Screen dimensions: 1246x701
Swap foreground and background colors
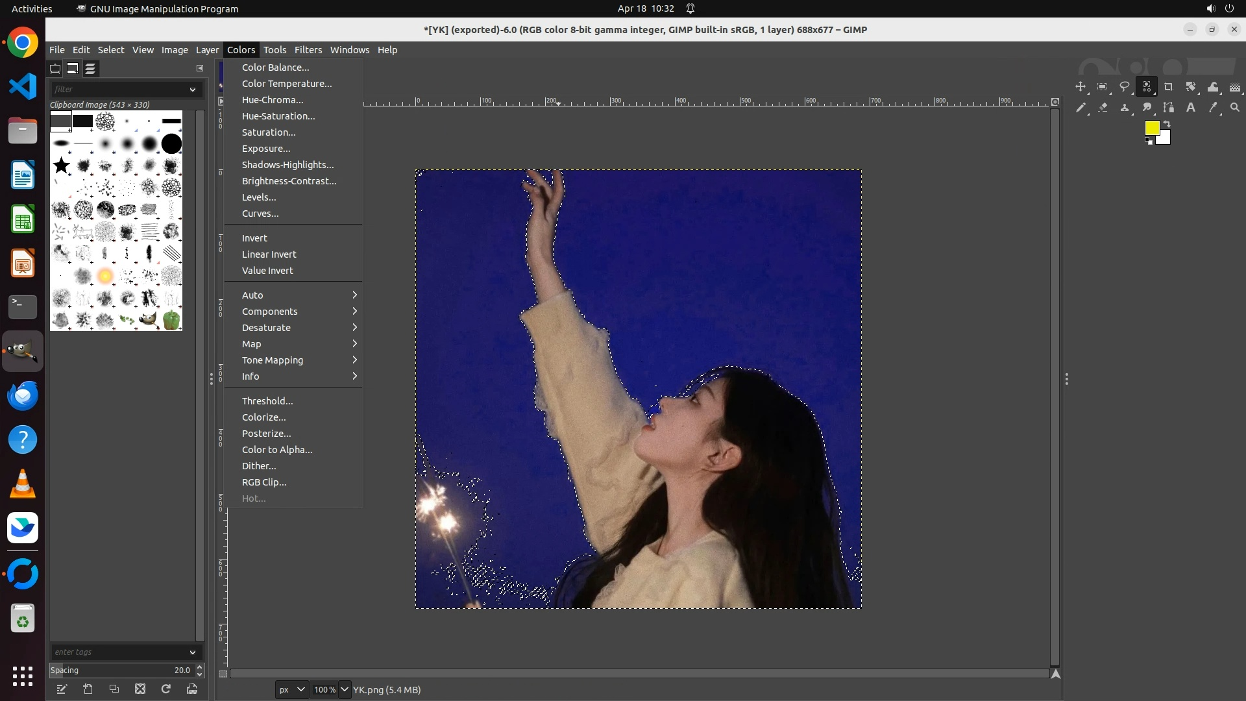pyautogui.click(x=1167, y=123)
